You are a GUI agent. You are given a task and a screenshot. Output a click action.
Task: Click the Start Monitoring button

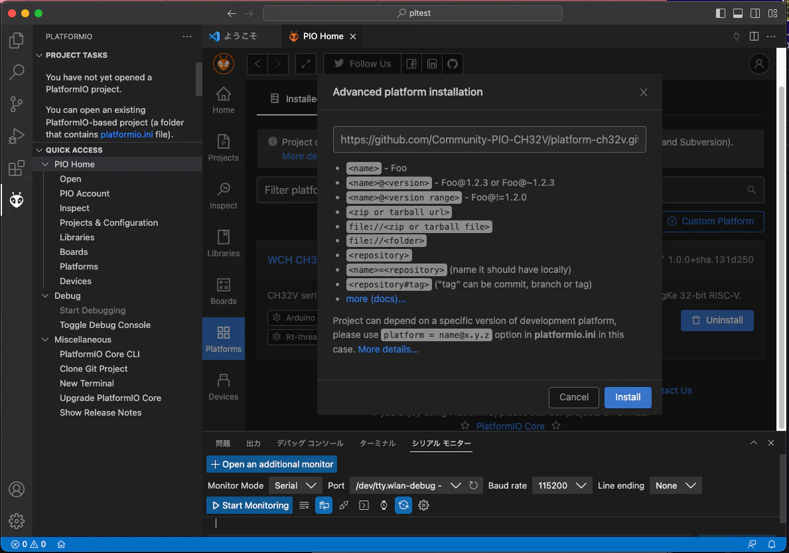[250, 505]
